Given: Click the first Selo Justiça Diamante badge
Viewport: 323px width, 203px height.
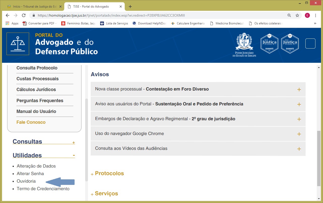Looking at the screenshot, I should 269,44.
